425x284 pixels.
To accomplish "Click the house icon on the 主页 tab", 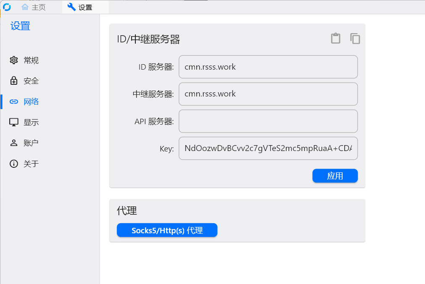I will pos(25,7).
